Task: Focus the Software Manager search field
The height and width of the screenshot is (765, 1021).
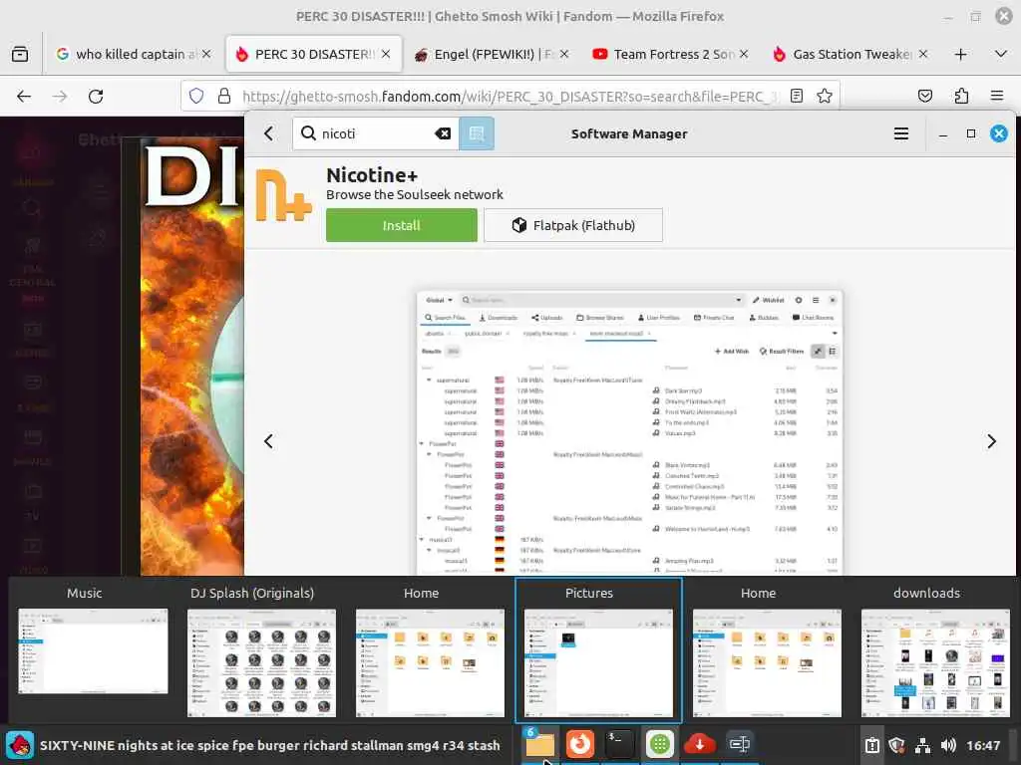Action: pos(375,134)
